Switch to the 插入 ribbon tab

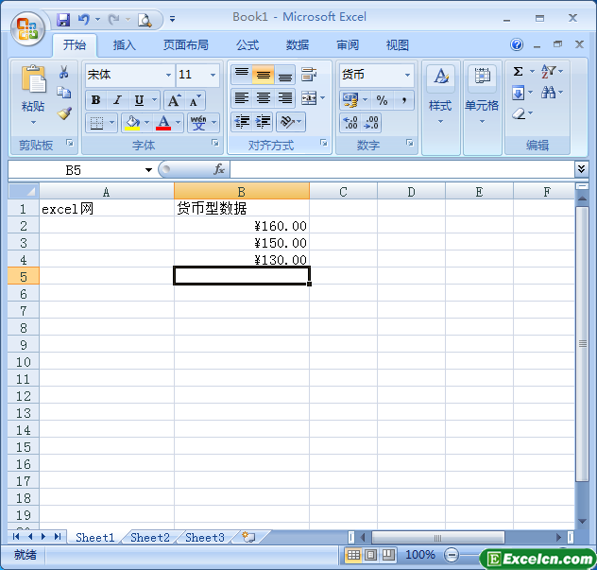(124, 45)
